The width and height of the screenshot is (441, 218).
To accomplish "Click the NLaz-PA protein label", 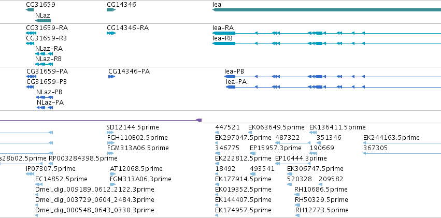I will [50, 103].
